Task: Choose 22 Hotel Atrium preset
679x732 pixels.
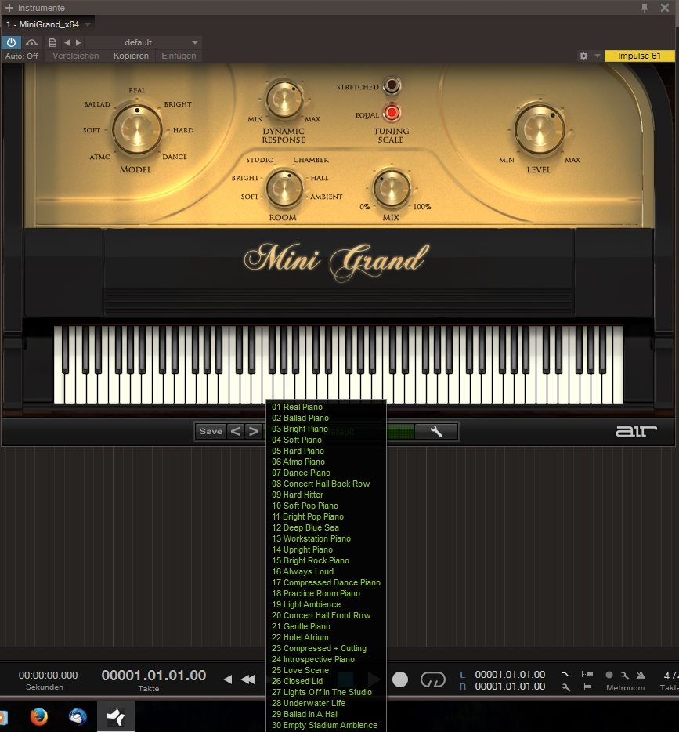Action: tap(300, 638)
